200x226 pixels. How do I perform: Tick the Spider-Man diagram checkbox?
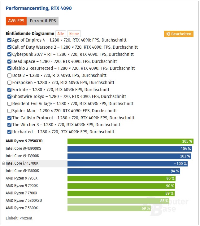click(x=9, y=111)
